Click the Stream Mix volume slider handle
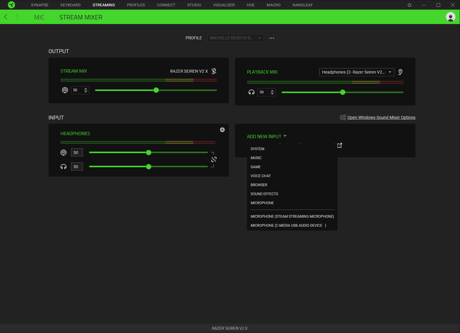Viewport: 460px width, 333px height. pos(156,90)
